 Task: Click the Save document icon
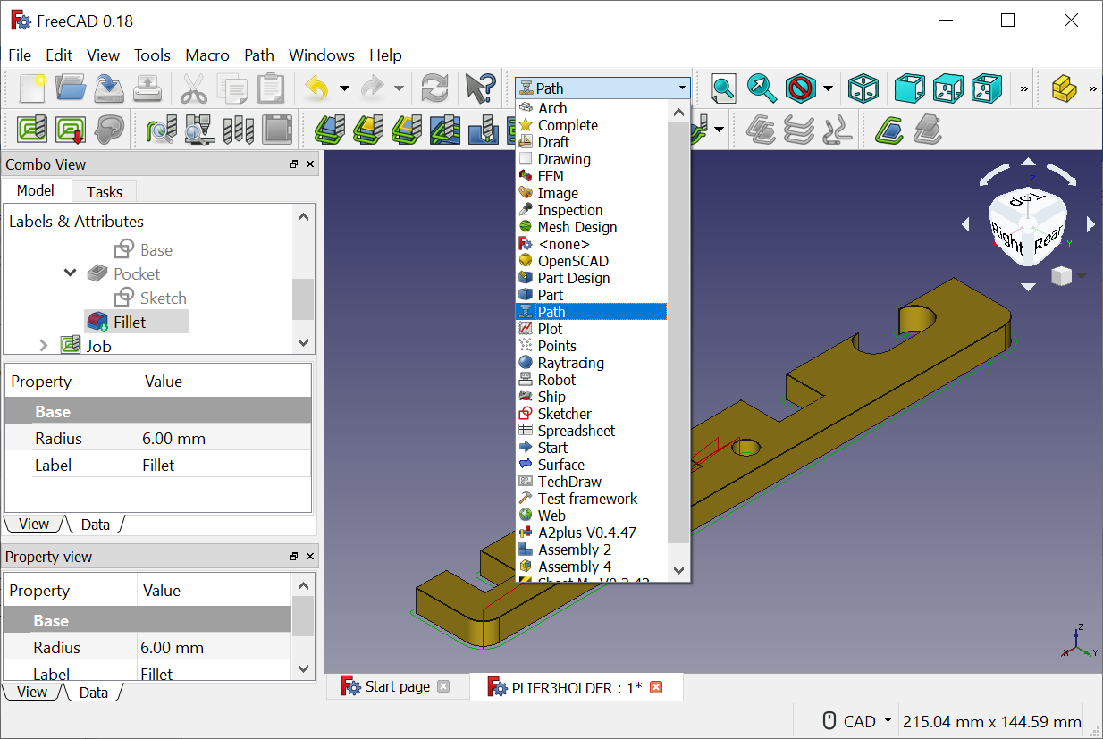coord(109,88)
